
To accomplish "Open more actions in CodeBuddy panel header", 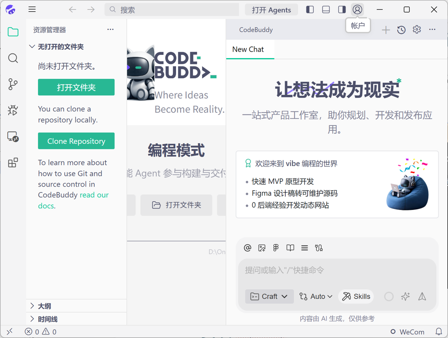I will (x=432, y=29).
